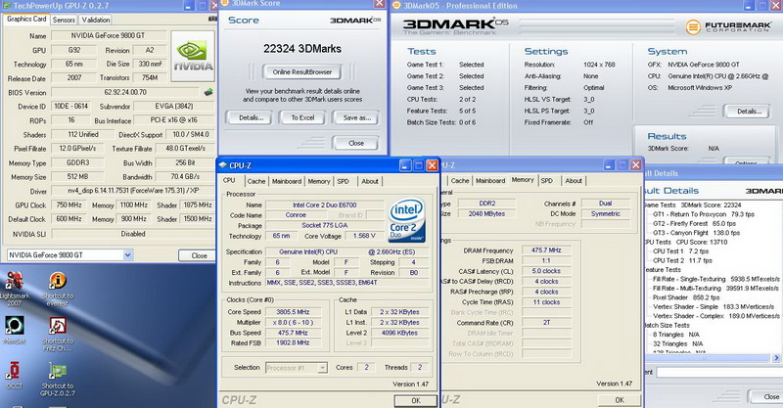Open the Lightsmark 2007 desktop shortcut

click(14, 288)
